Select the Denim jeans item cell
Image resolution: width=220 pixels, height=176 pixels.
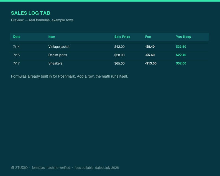click(58, 55)
